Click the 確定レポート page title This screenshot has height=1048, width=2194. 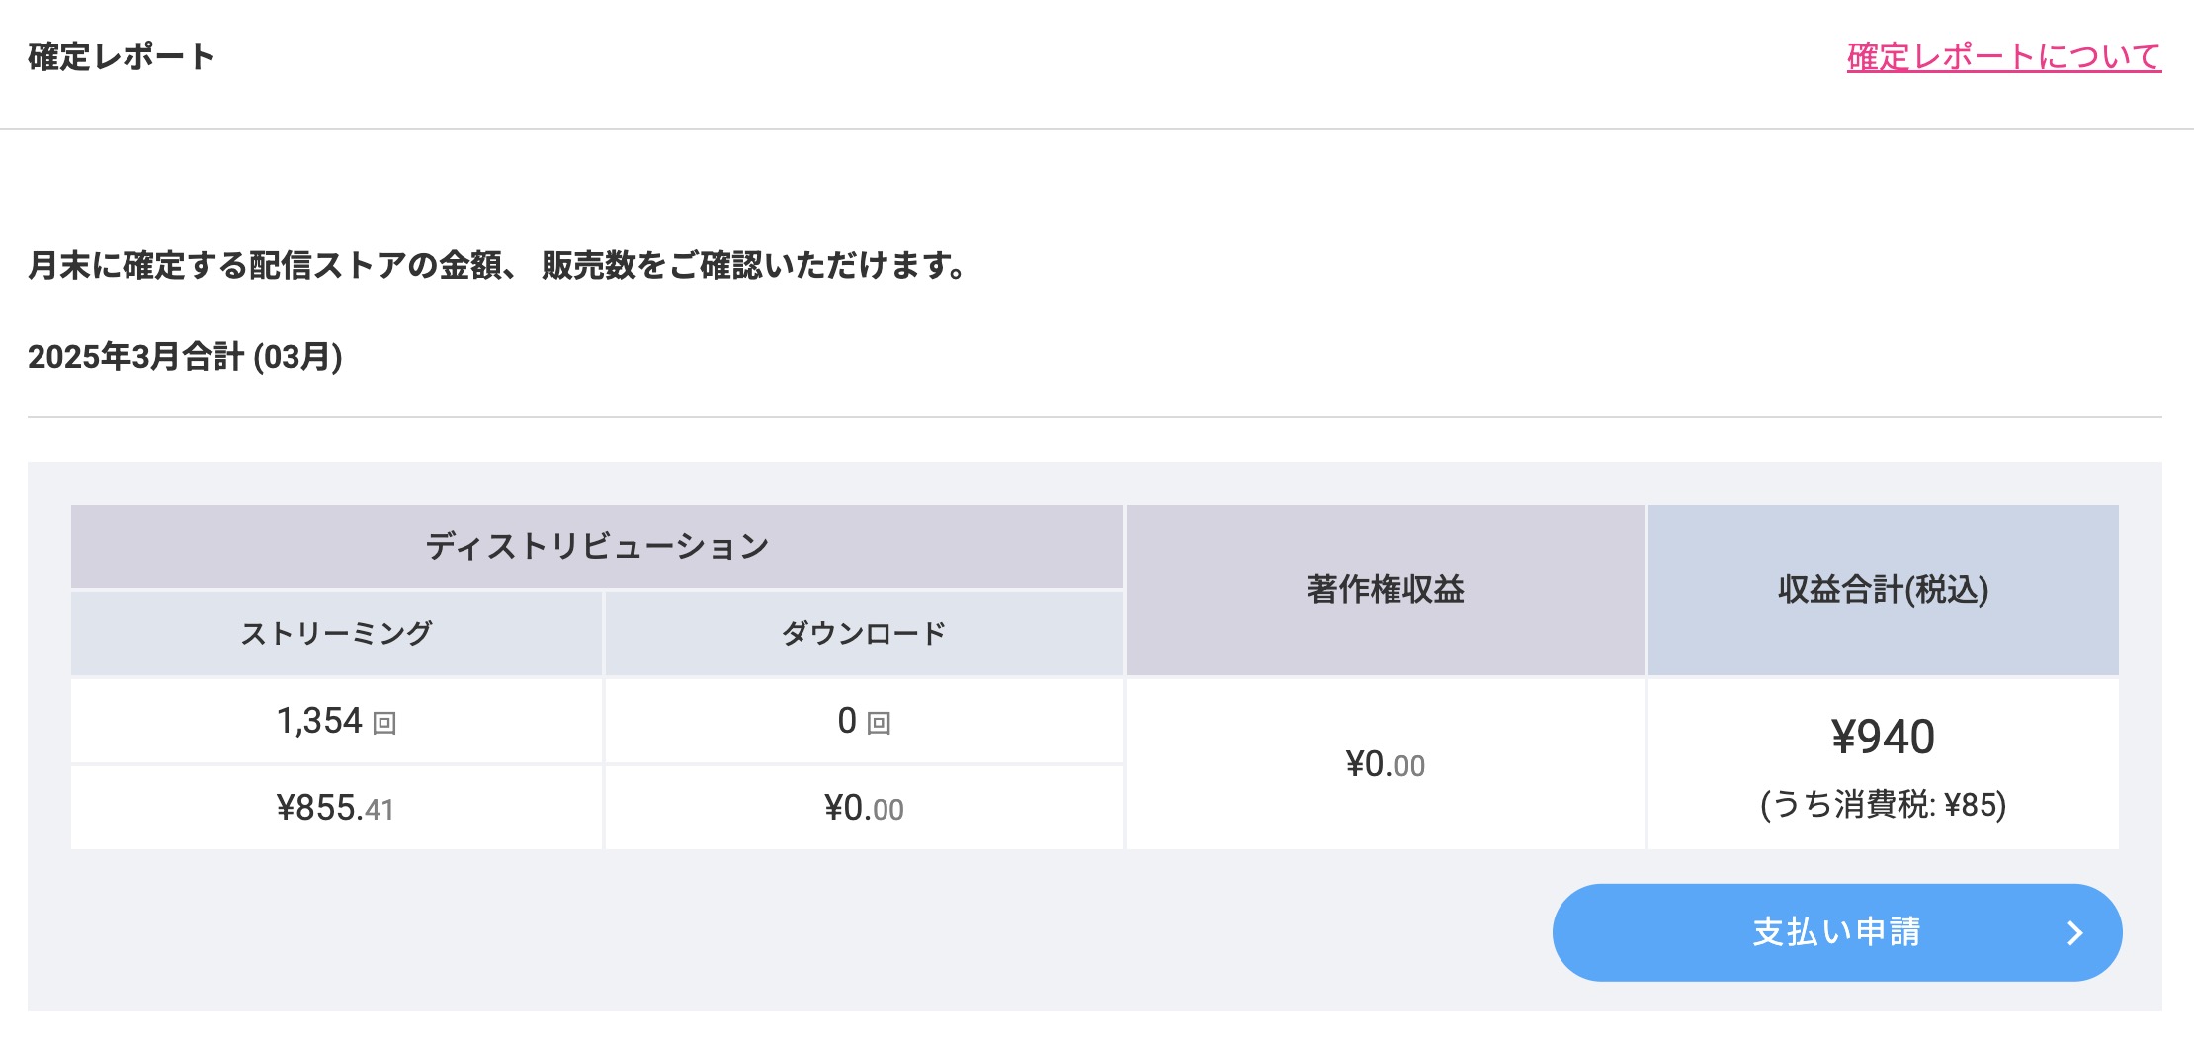click(122, 57)
